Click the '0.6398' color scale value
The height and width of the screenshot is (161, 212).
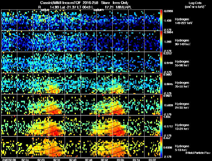coord(168,148)
